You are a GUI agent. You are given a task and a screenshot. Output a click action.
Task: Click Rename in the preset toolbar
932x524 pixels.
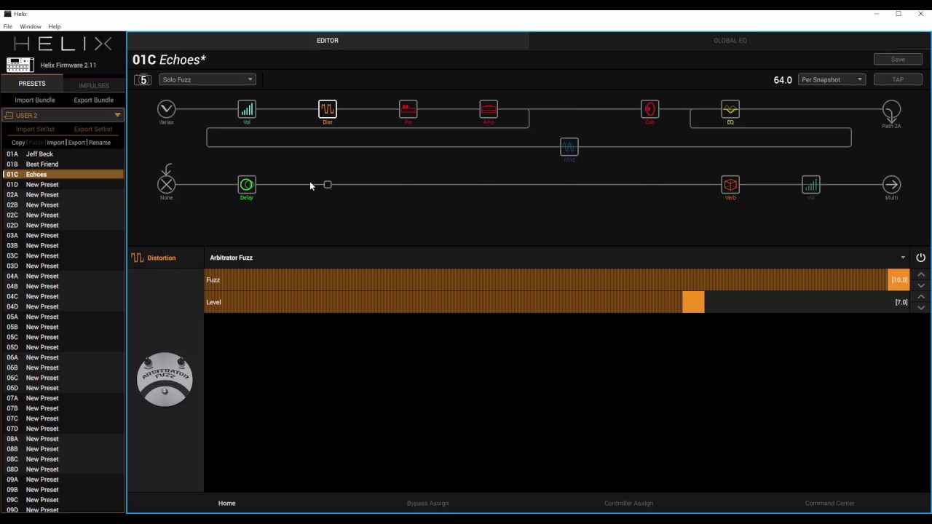coord(100,143)
